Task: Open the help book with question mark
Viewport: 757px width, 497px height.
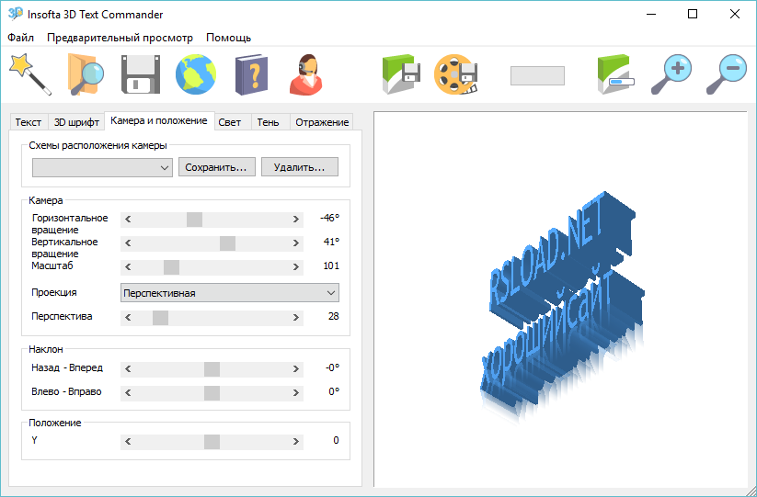Action: tap(251, 74)
